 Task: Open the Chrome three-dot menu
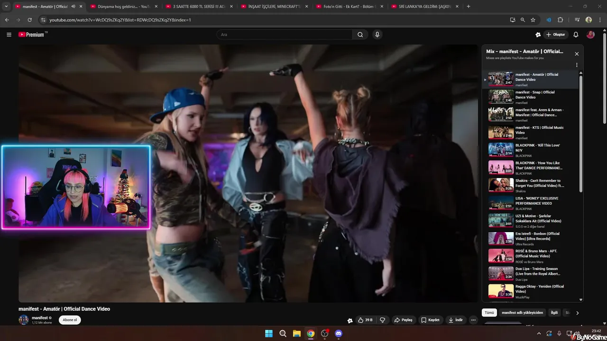(600, 20)
